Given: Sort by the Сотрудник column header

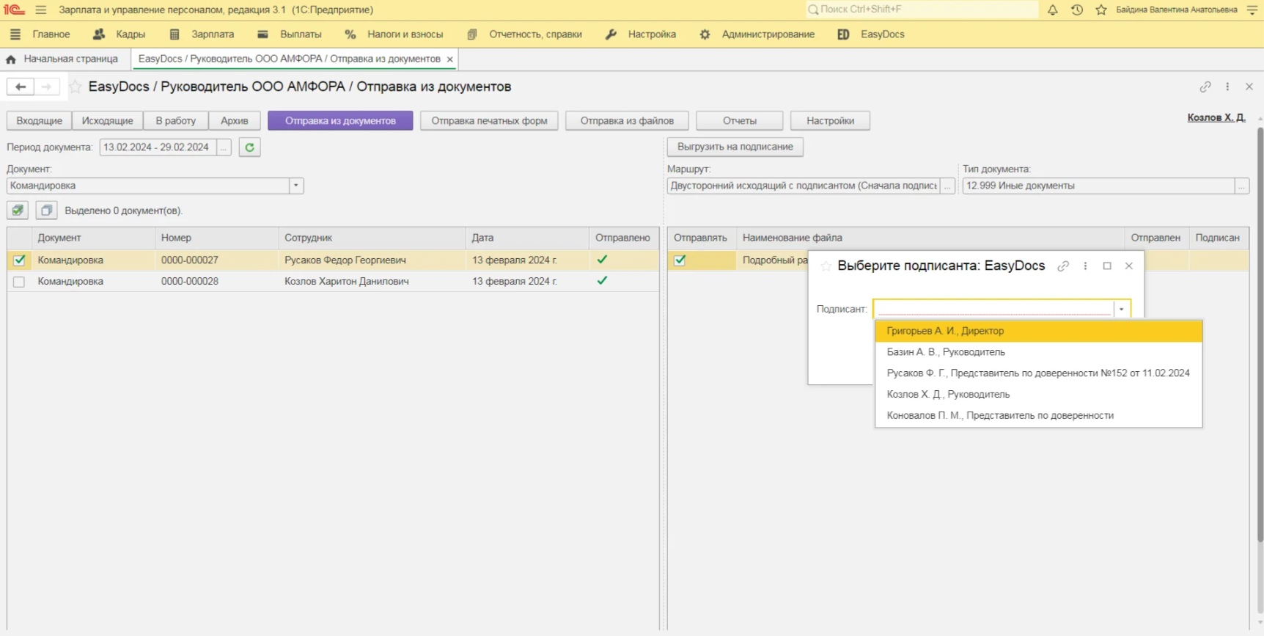Looking at the screenshot, I should coord(372,238).
